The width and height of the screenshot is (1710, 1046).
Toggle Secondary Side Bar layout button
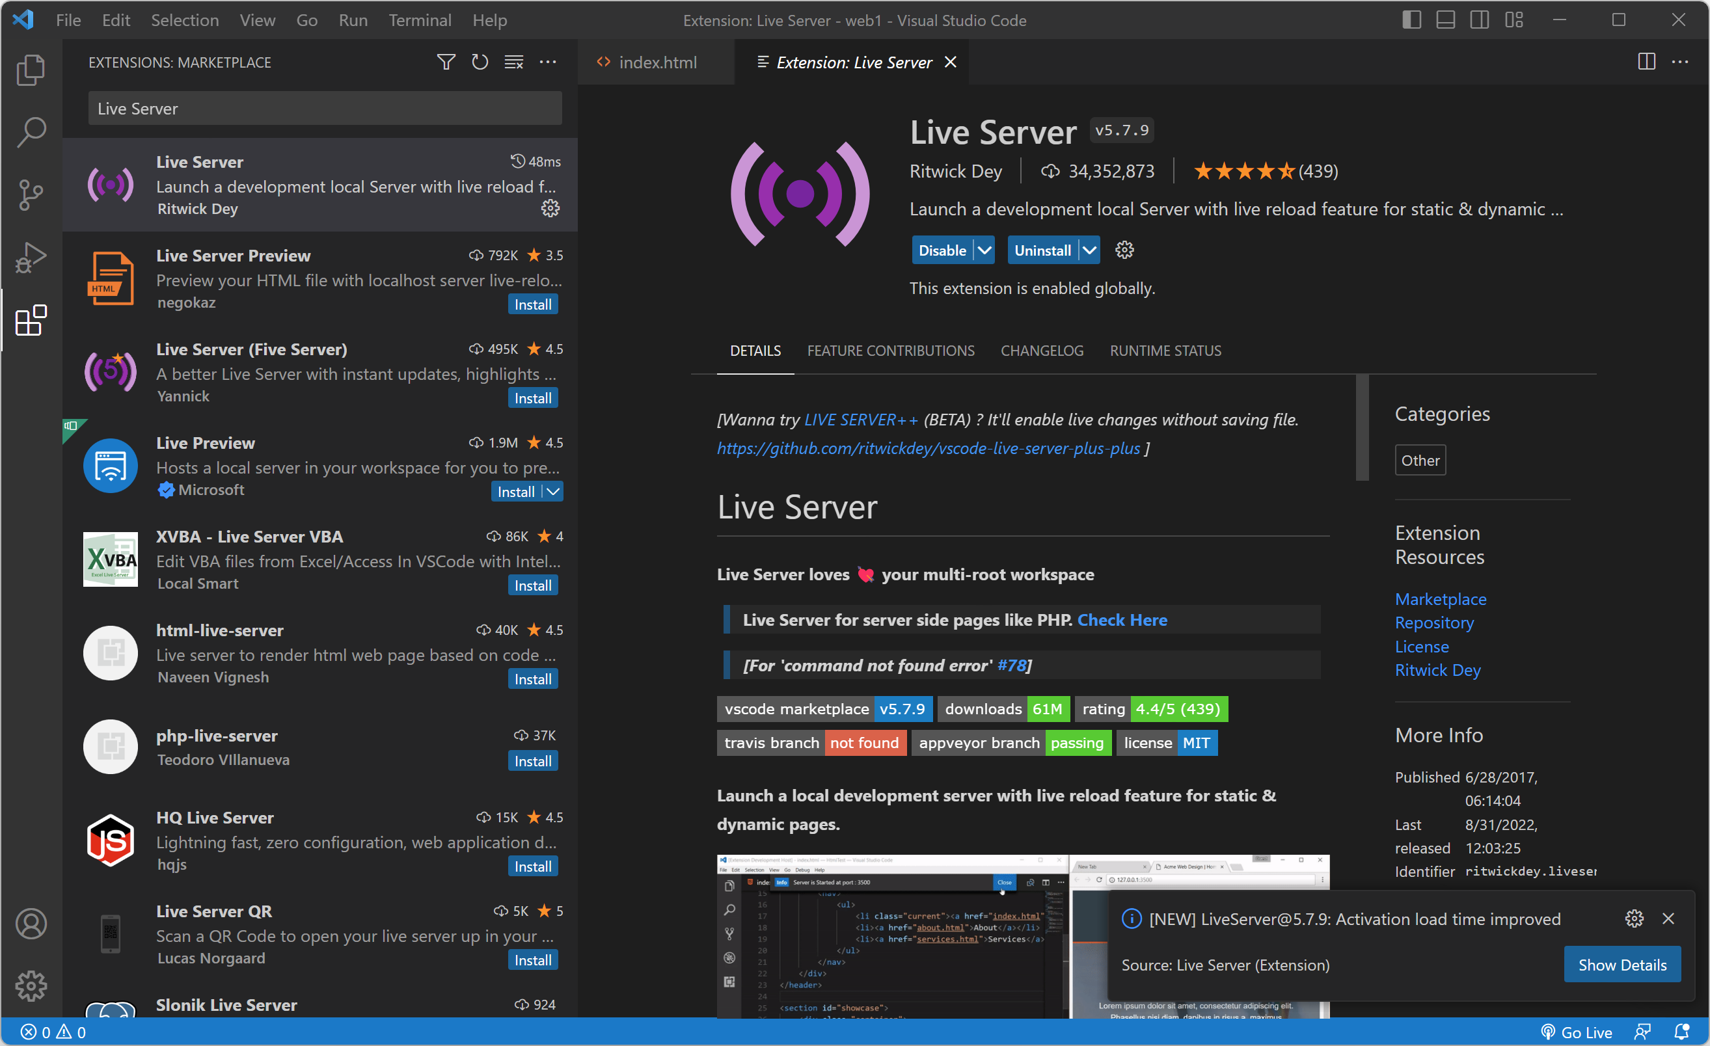point(1479,20)
